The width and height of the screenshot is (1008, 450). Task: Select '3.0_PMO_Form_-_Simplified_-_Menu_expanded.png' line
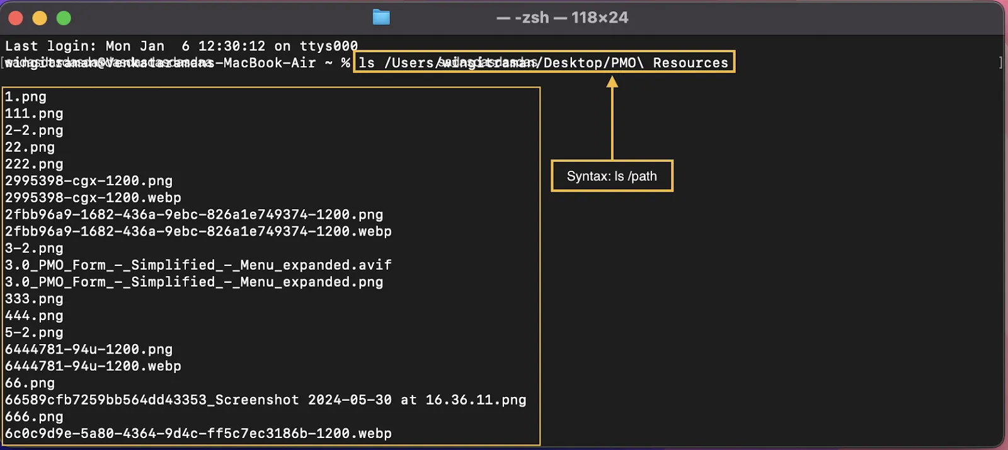(194, 282)
